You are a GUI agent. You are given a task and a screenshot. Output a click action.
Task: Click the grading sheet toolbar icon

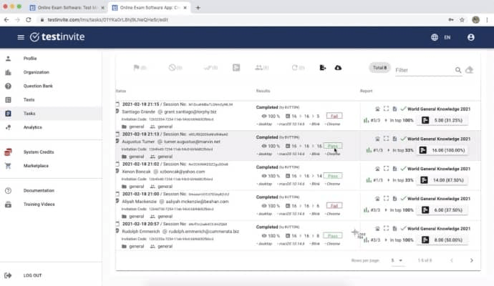pos(236,68)
